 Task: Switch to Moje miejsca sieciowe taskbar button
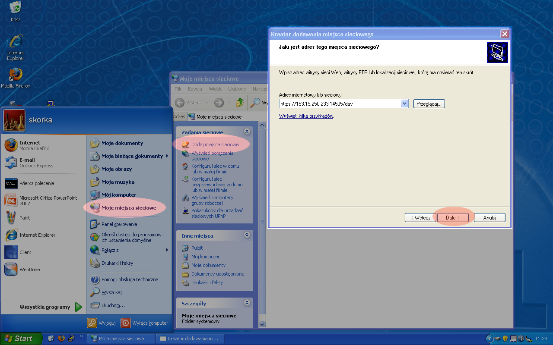[x=121, y=339]
